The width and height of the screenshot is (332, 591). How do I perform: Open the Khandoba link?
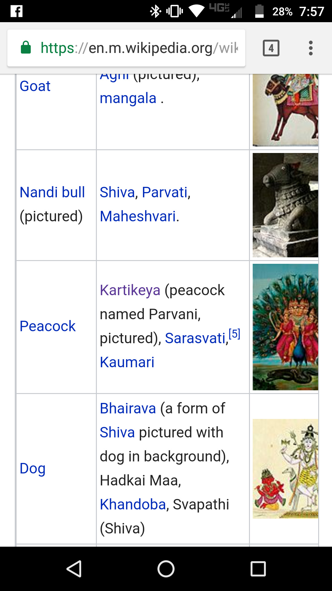[x=133, y=505]
